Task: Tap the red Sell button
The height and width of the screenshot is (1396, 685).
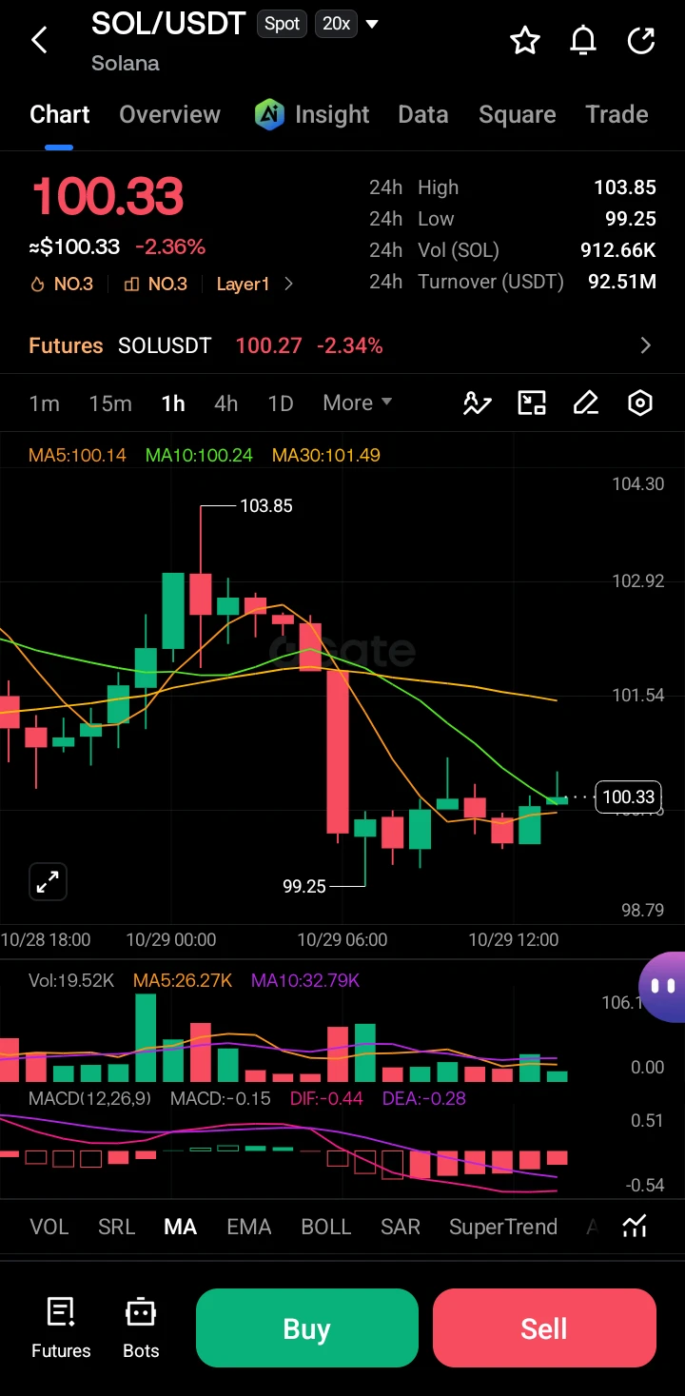Action: coord(544,1328)
